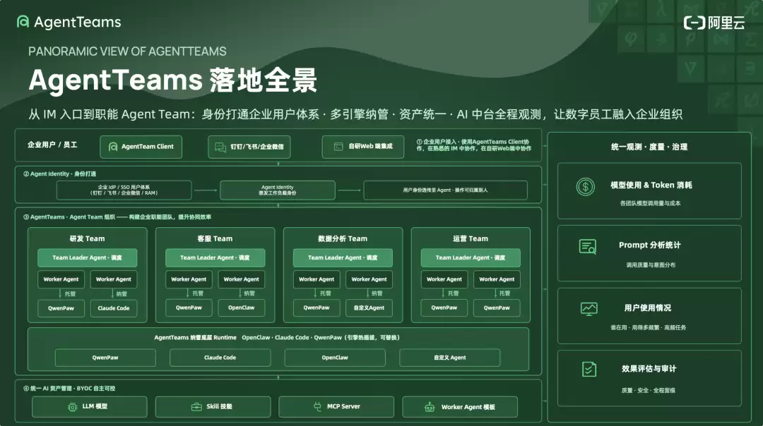
Task: Select the 企业 IdP / SSO 用户体系 box
Action: coord(124,190)
